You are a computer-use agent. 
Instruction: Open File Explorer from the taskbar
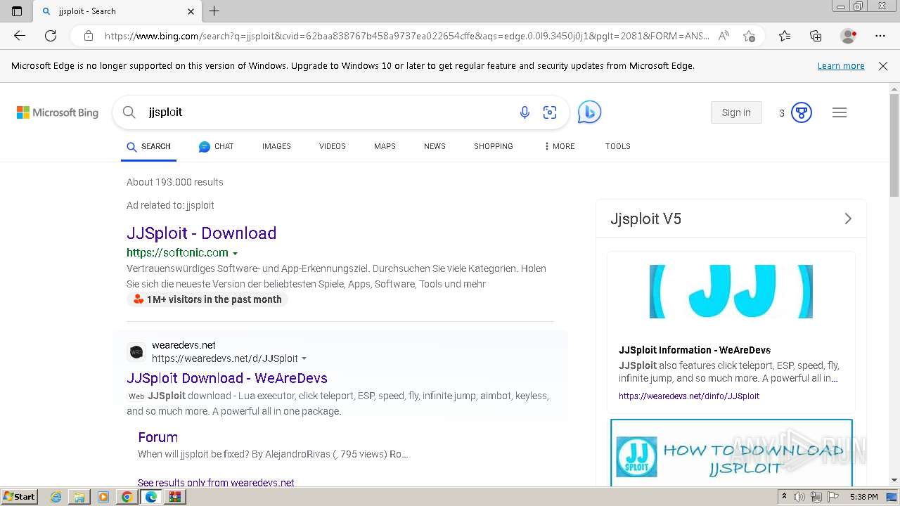click(79, 497)
